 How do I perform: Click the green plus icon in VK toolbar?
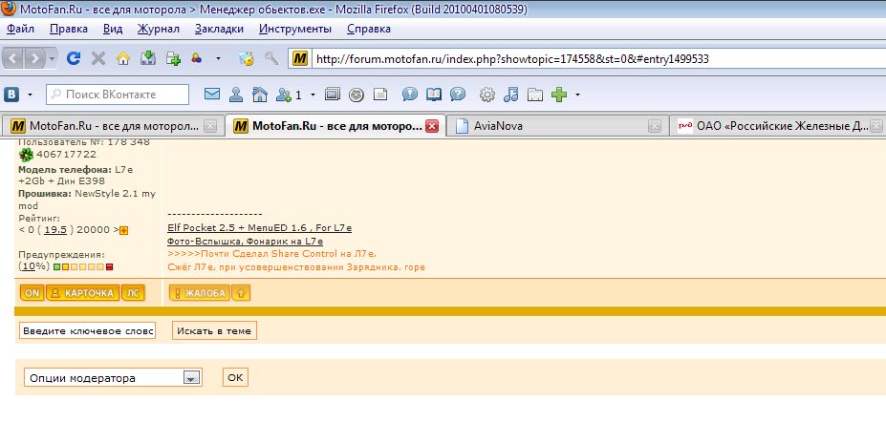point(559,95)
